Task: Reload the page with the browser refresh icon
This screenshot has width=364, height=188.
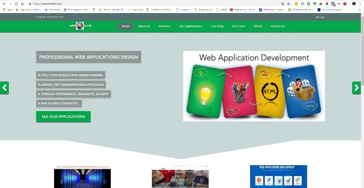Action: pyautogui.click(x=16, y=4)
